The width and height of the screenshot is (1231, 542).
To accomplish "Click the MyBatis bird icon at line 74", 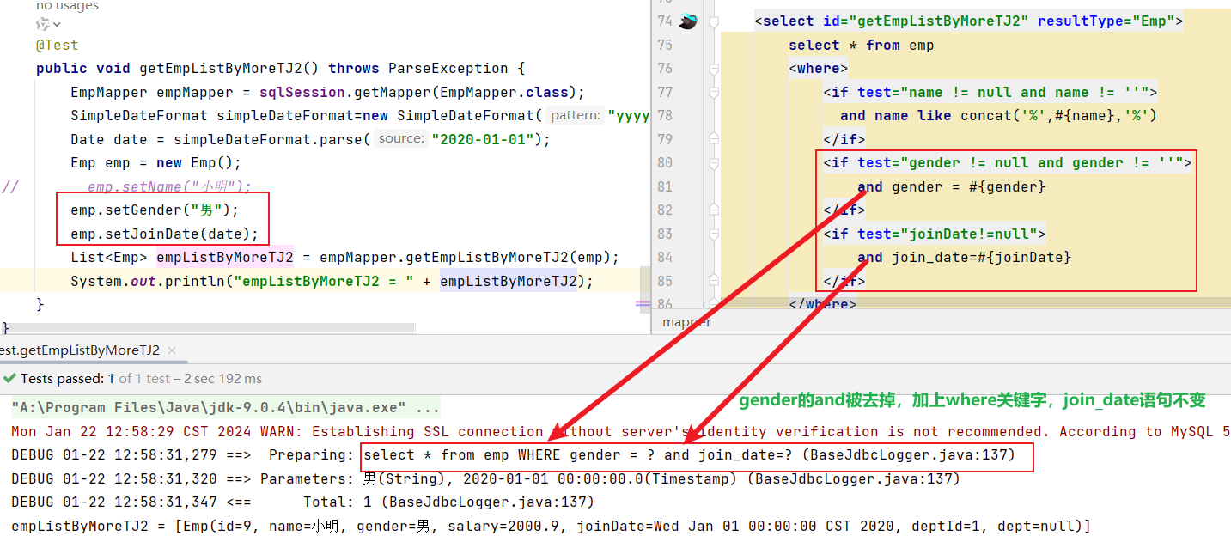I will click(687, 20).
